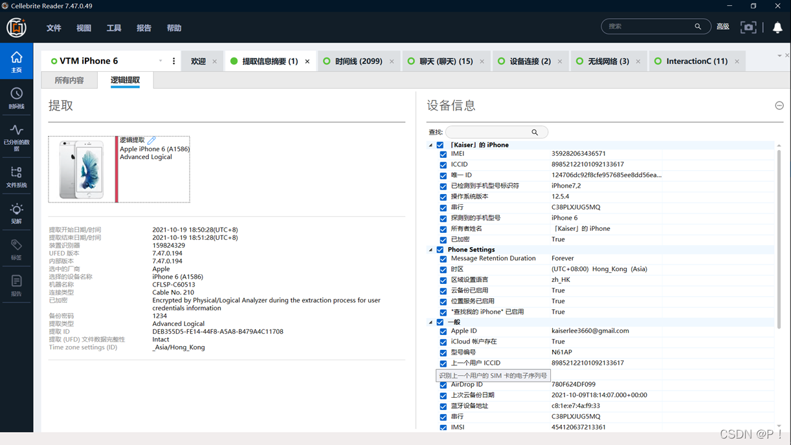The image size is (791, 445).
Task: Open the Insights (见解) sidebar icon
Action: [x=16, y=213]
